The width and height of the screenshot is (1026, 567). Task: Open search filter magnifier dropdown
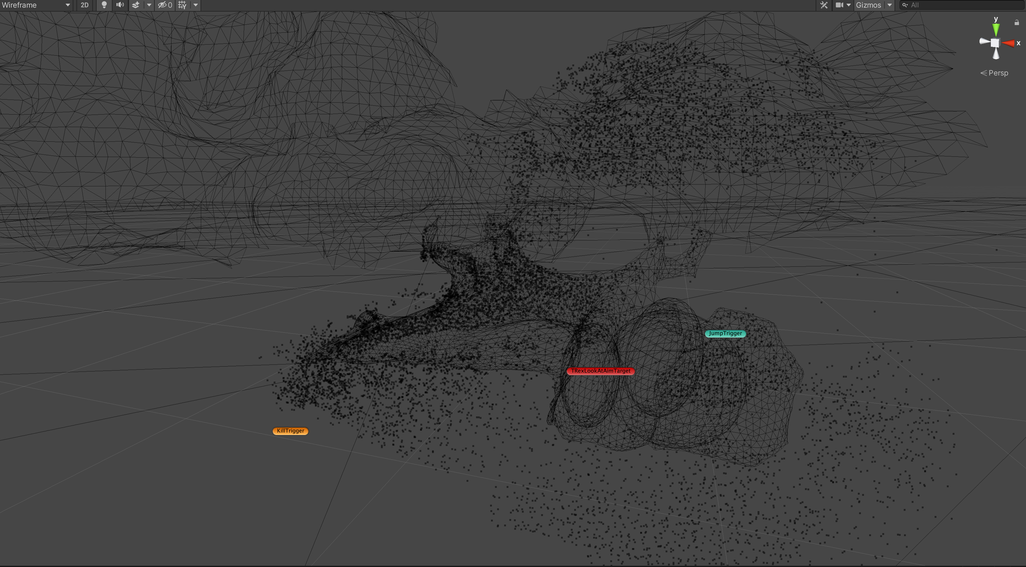click(x=905, y=5)
